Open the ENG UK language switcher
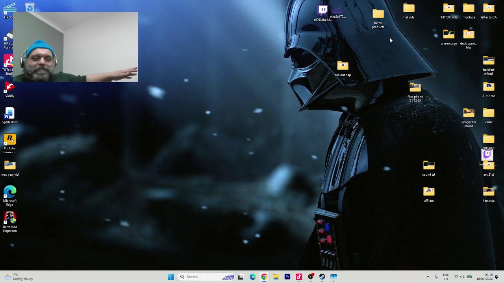Screen dimensions: 504x283 click(x=446, y=277)
